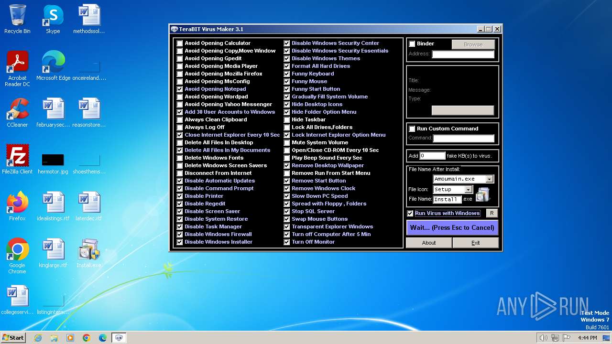Select the laterdec.rtf document
The height and width of the screenshot is (344, 612).
click(89, 206)
